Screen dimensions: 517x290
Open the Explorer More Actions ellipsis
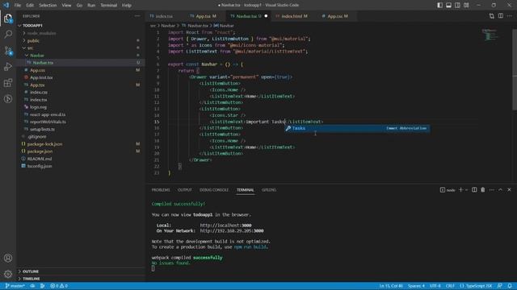[x=137, y=16]
